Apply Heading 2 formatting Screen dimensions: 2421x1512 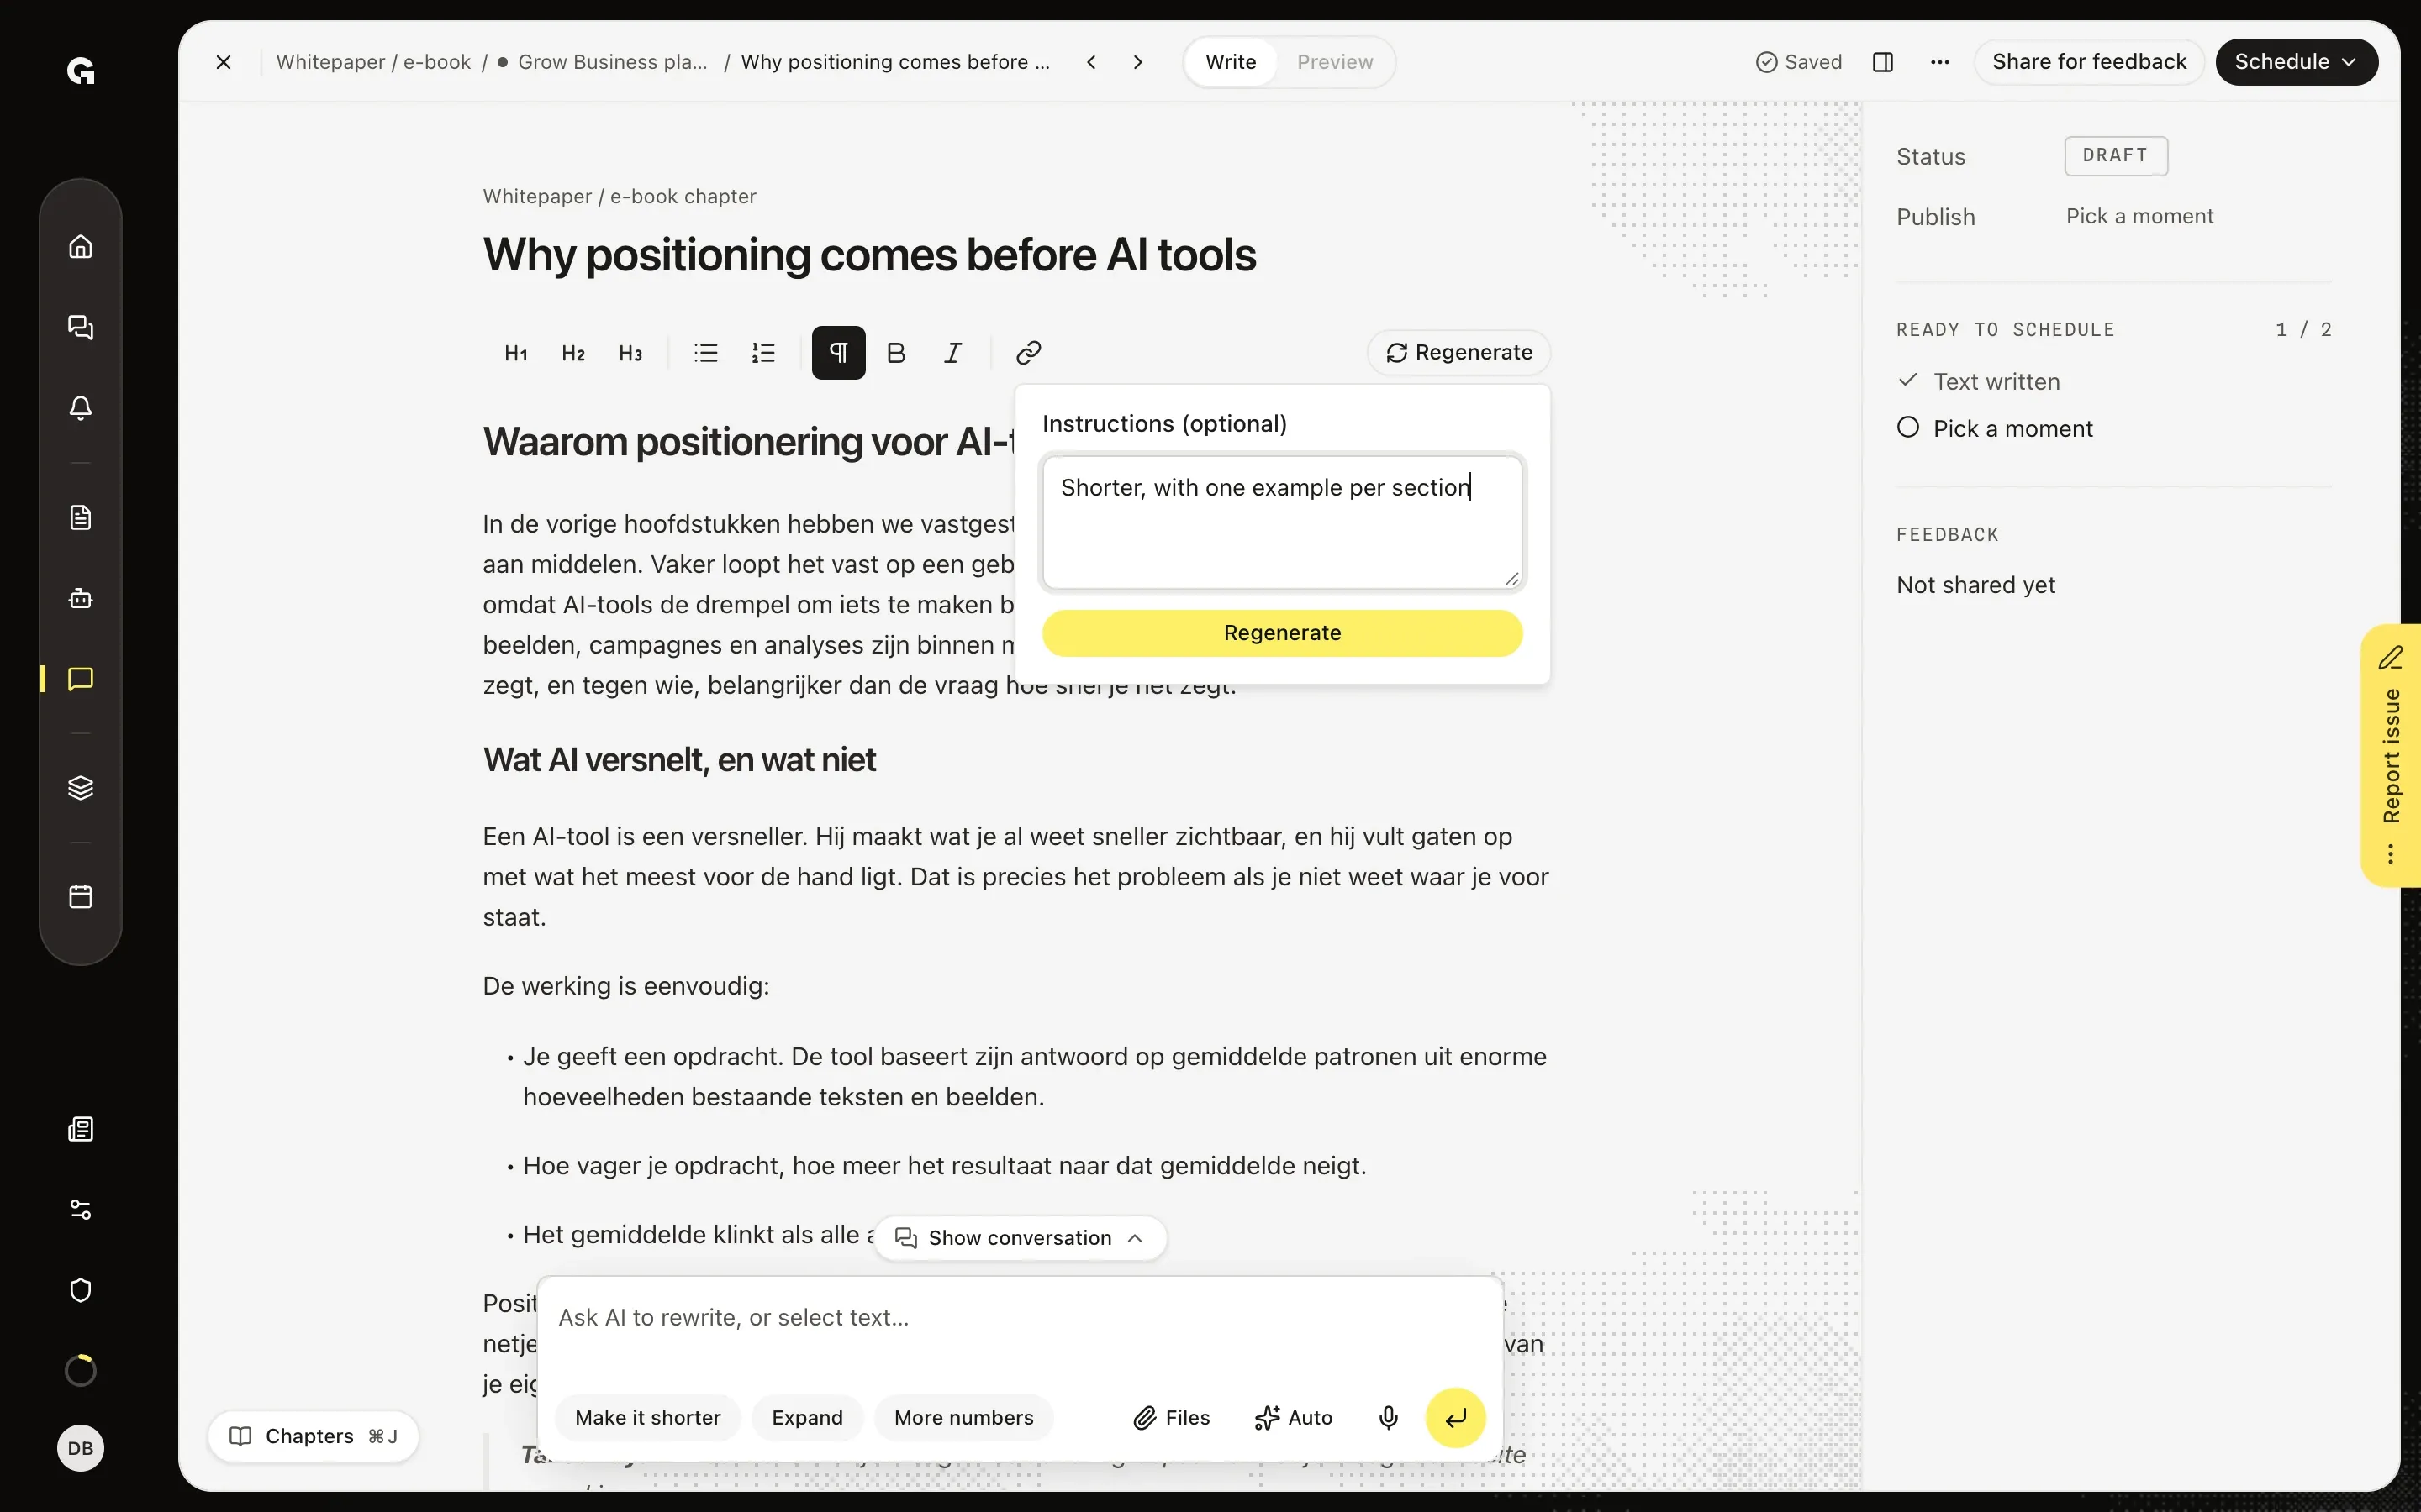[x=573, y=353]
